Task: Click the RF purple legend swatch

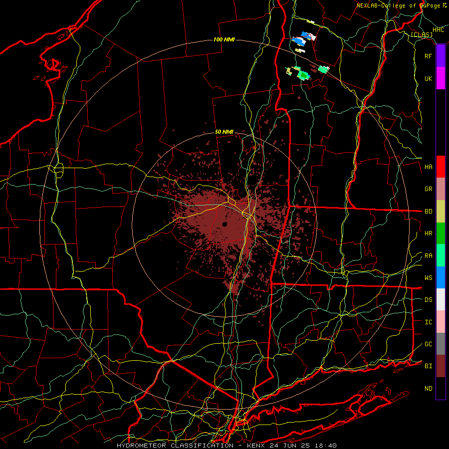Action: [441, 56]
